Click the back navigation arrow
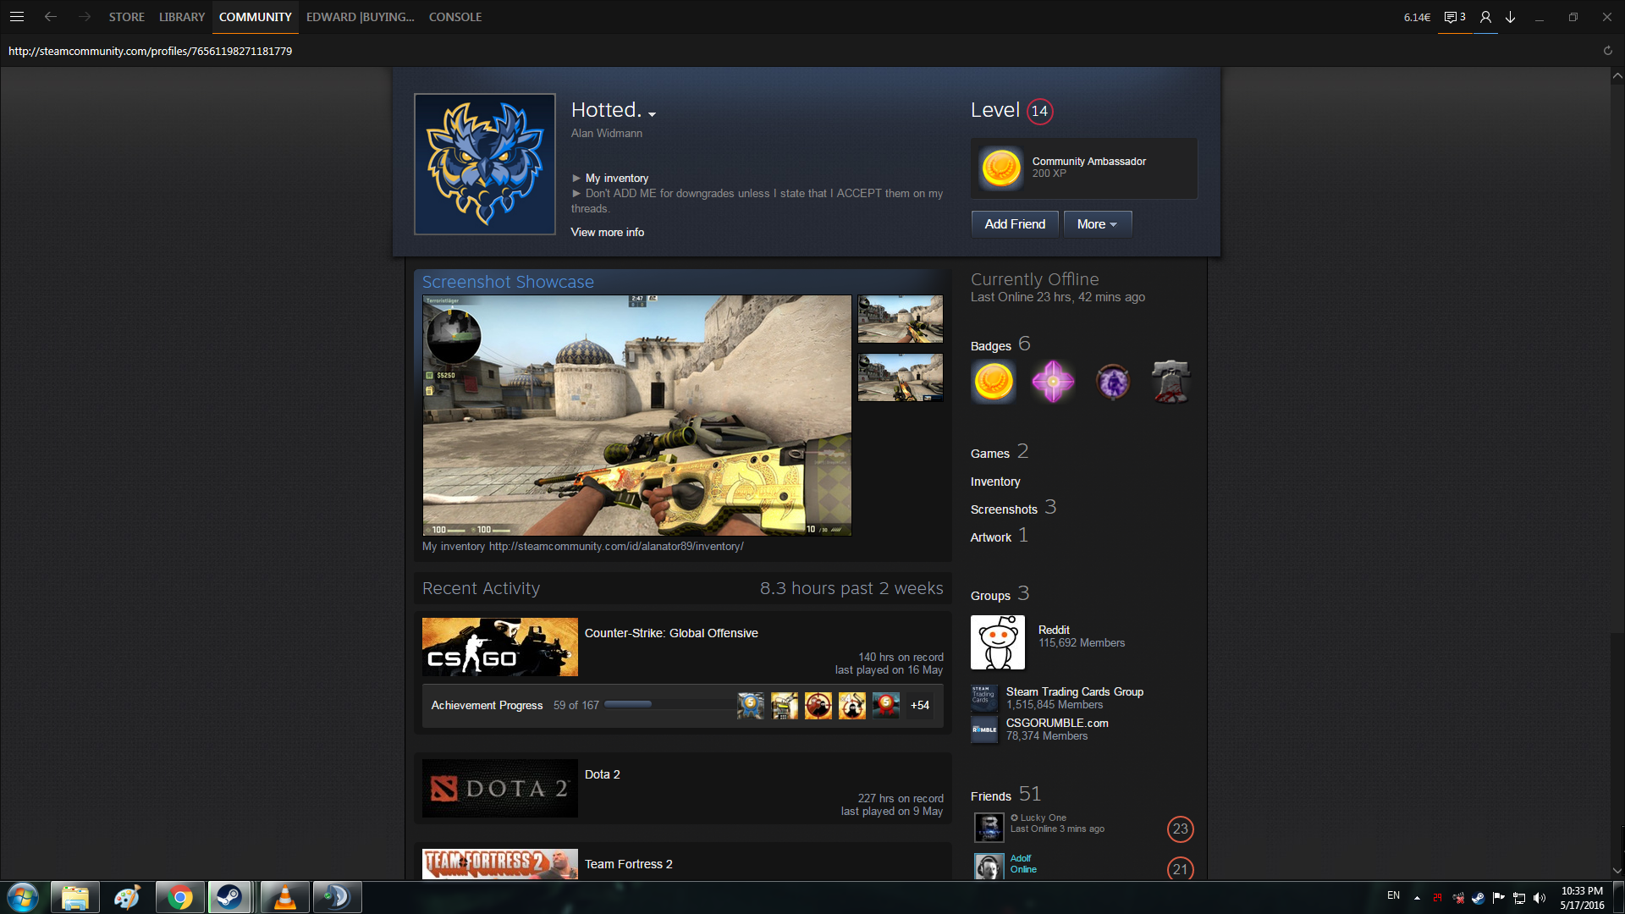The image size is (1625, 914). click(51, 17)
